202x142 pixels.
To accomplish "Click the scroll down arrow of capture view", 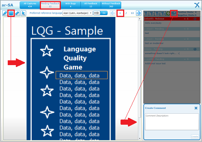I will coord(140,139).
